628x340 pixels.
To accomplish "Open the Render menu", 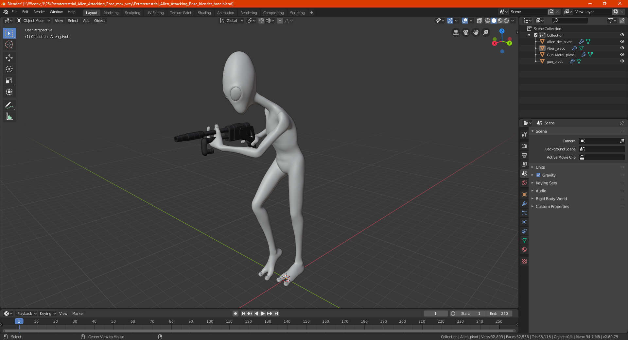I will click(39, 12).
